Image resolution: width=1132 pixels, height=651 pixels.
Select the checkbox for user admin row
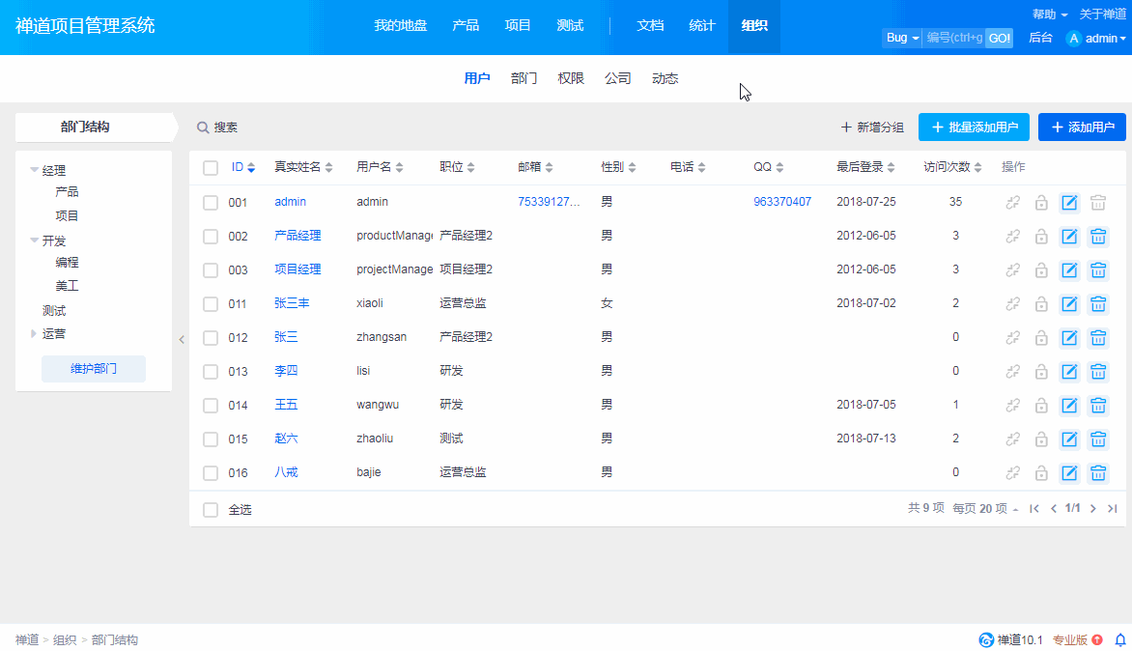(x=211, y=203)
